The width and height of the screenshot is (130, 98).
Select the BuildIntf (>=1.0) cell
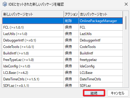tap(33, 53)
